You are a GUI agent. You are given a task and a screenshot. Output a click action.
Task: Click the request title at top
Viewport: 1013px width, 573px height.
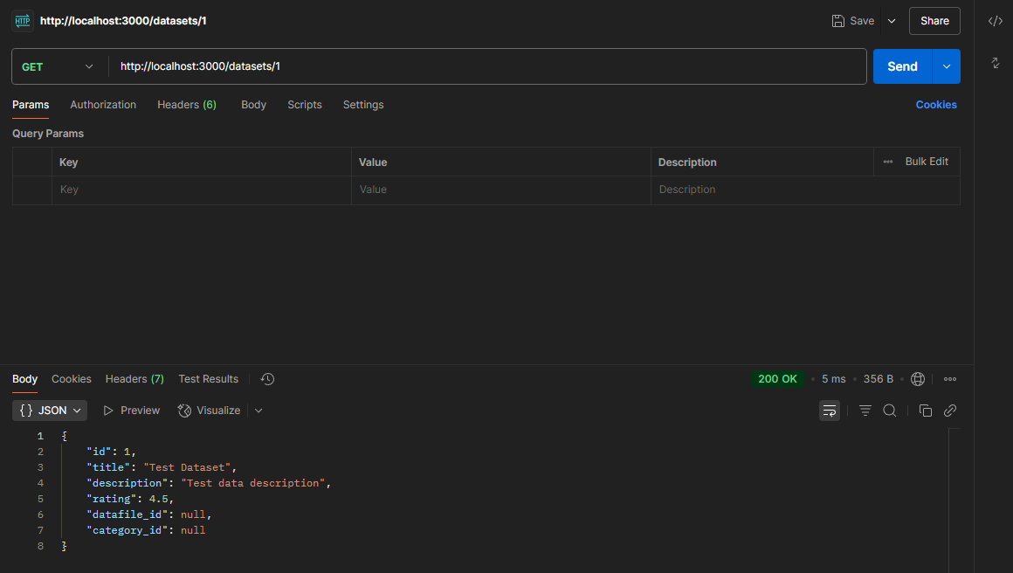pyautogui.click(x=123, y=21)
